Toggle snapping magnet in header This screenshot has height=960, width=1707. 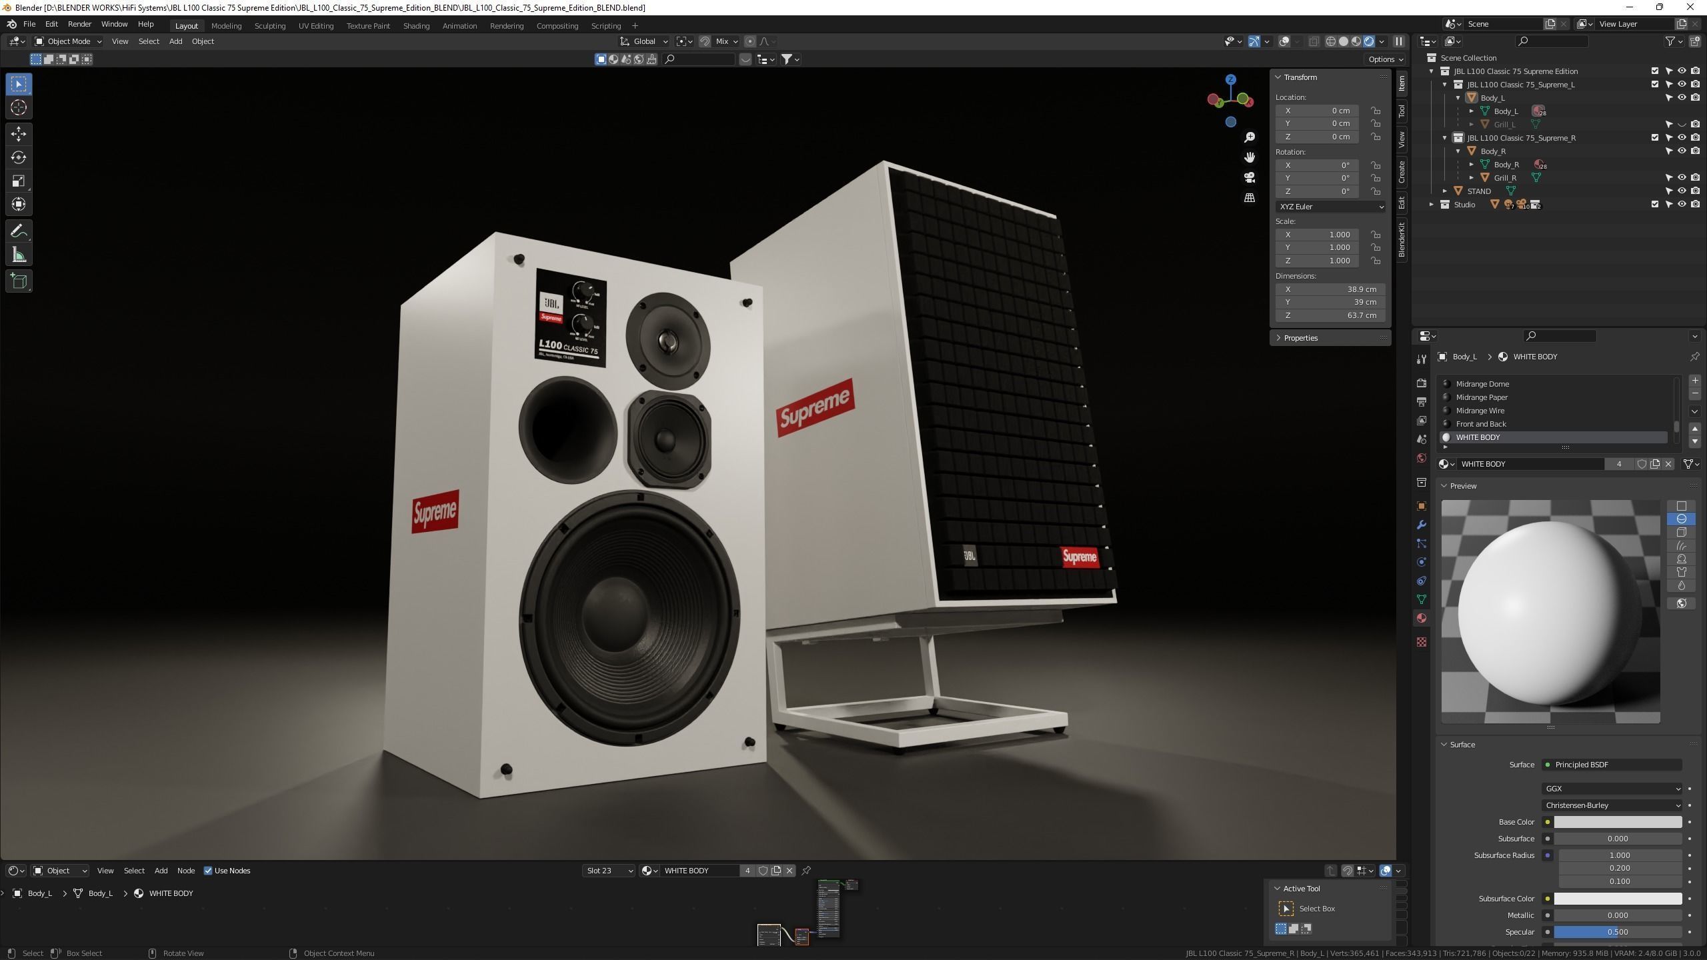[705, 41]
